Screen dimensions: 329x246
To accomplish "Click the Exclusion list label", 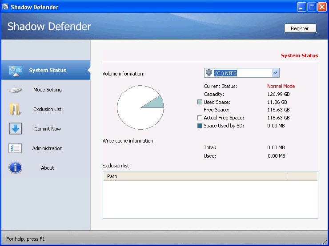I will (x=116, y=166).
